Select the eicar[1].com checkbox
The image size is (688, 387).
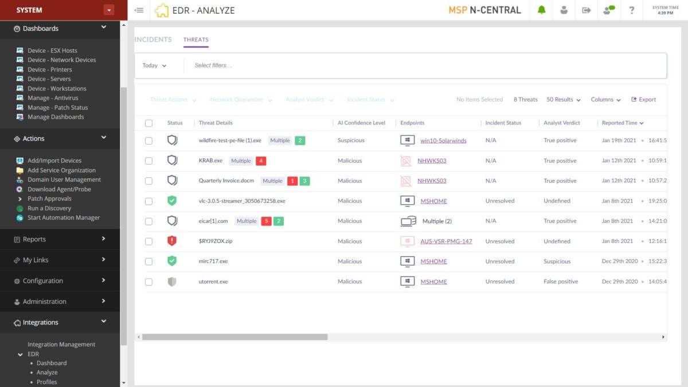[x=149, y=221]
